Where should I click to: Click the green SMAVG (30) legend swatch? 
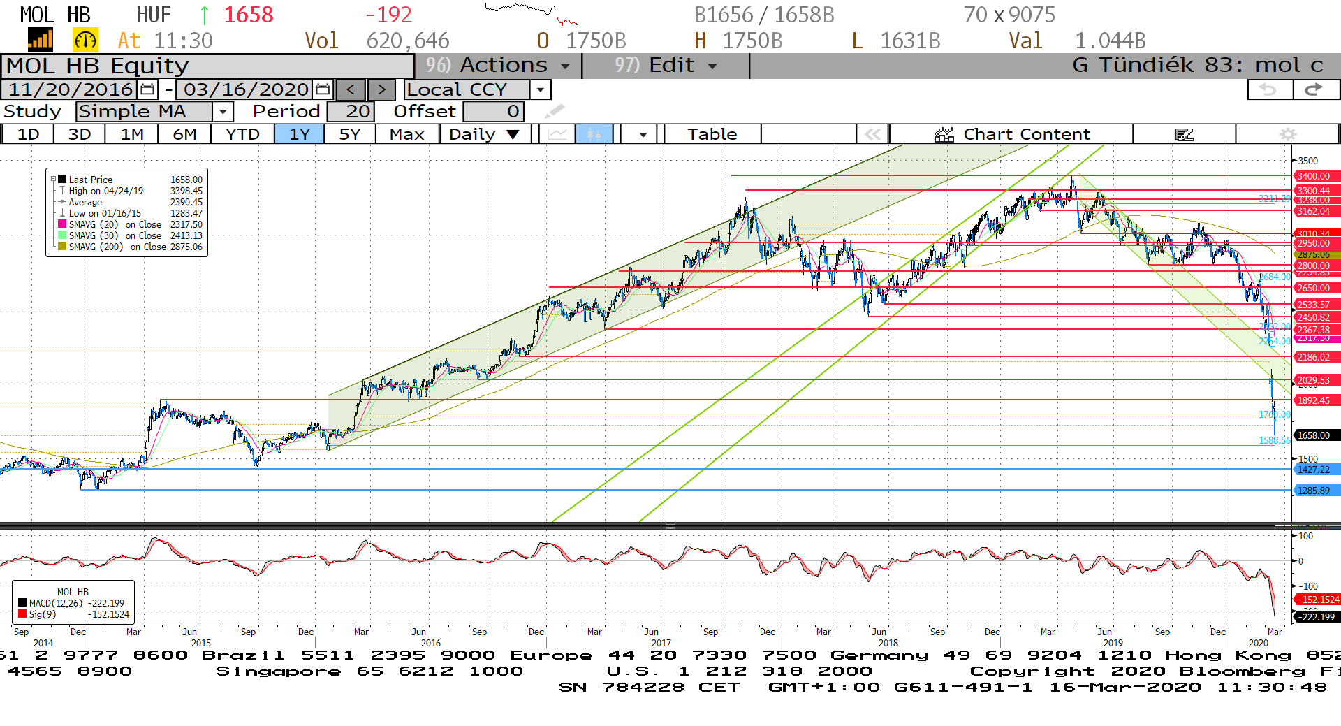[62, 235]
